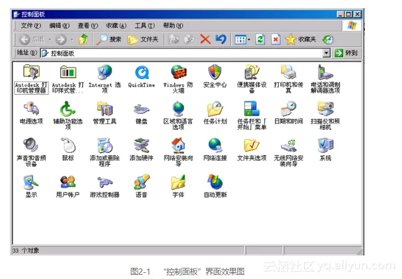The width and height of the screenshot is (402, 279).
Task: Open 电话和调制解调器选项 icon
Action: point(325,72)
